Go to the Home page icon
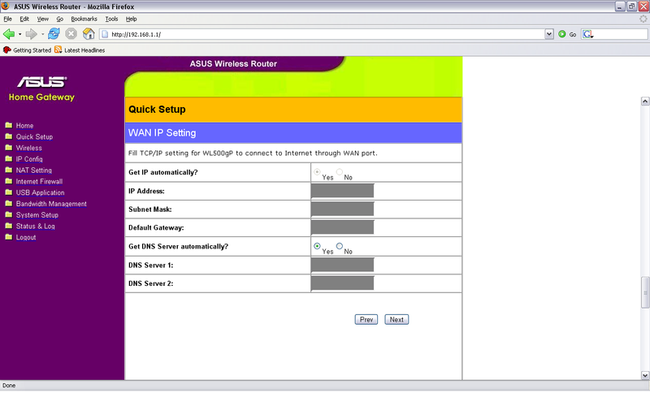This screenshot has width=650, height=393. coord(89,34)
